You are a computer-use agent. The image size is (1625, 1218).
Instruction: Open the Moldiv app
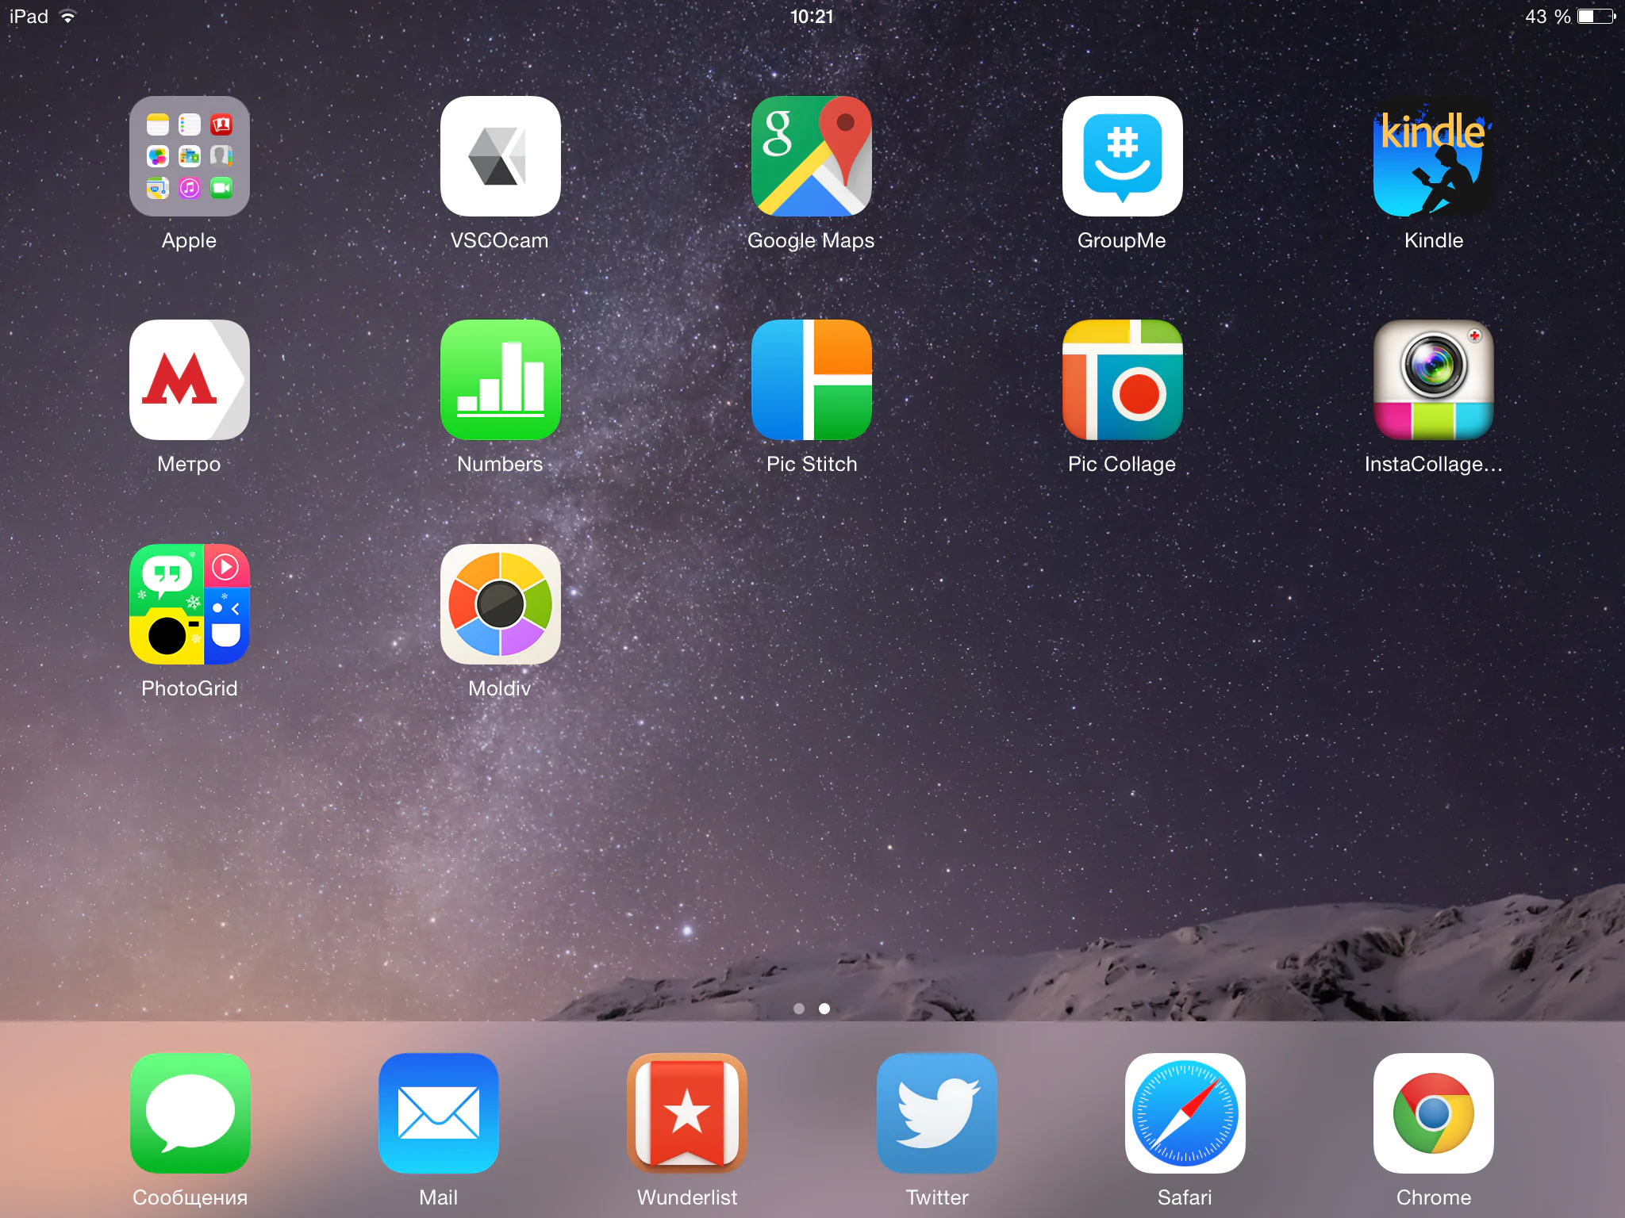coord(500,604)
